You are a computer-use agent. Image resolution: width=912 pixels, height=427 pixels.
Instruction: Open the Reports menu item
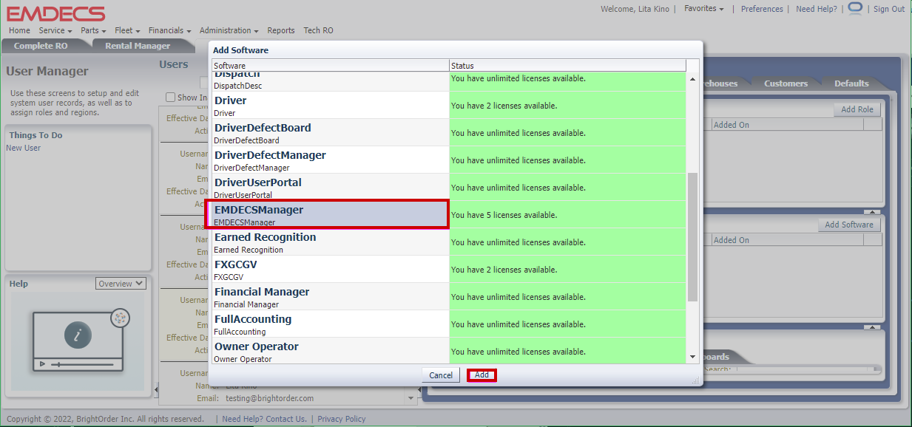point(281,30)
